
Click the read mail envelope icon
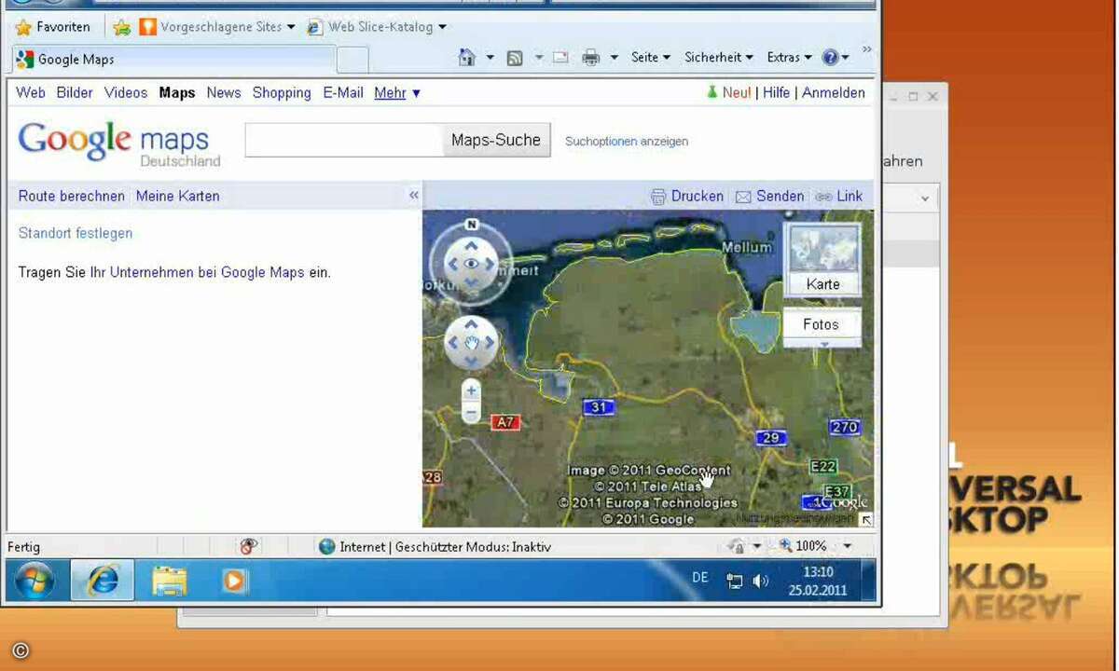pyautogui.click(x=560, y=58)
